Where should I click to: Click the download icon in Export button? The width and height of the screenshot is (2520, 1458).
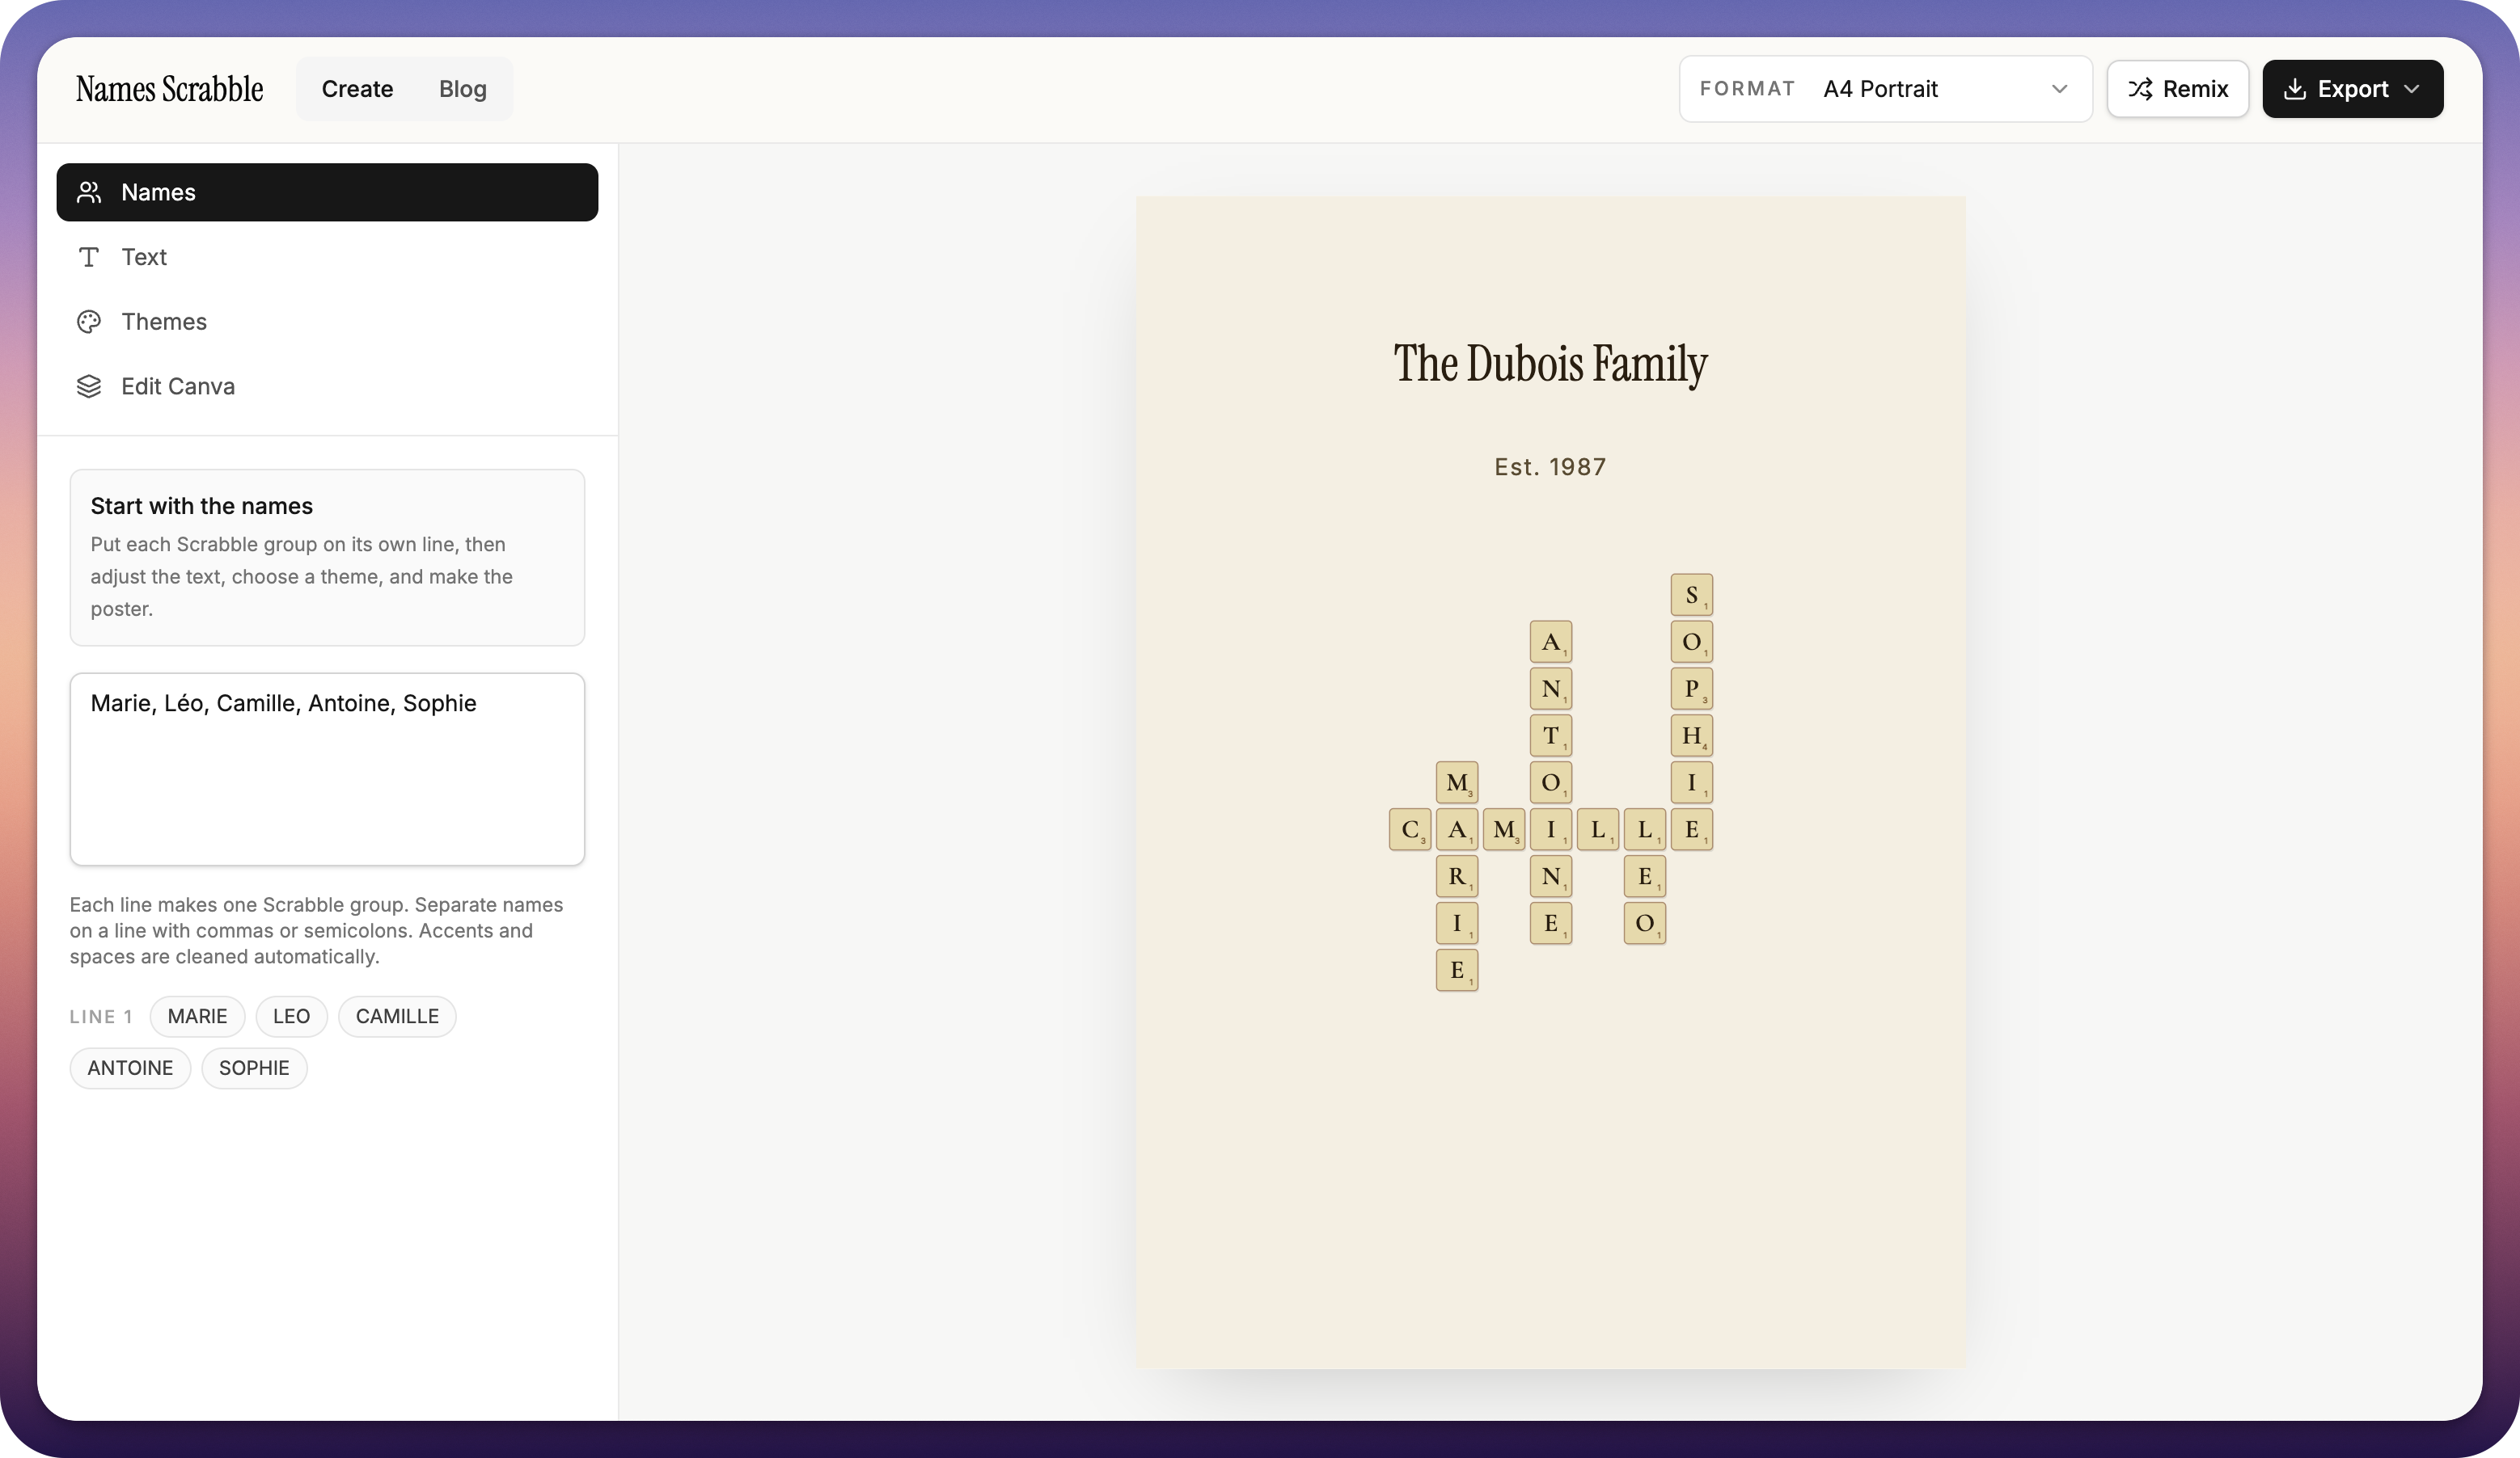tap(2295, 89)
